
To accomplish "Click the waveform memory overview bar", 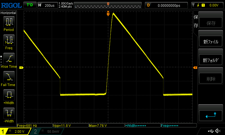I will (x=108, y=5).
